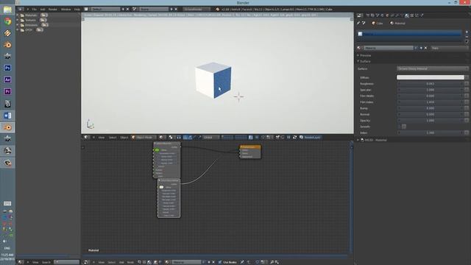The width and height of the screenshot is (471, 265).
Task: Click the Diffuse color swatch
Action: [430, 77]
